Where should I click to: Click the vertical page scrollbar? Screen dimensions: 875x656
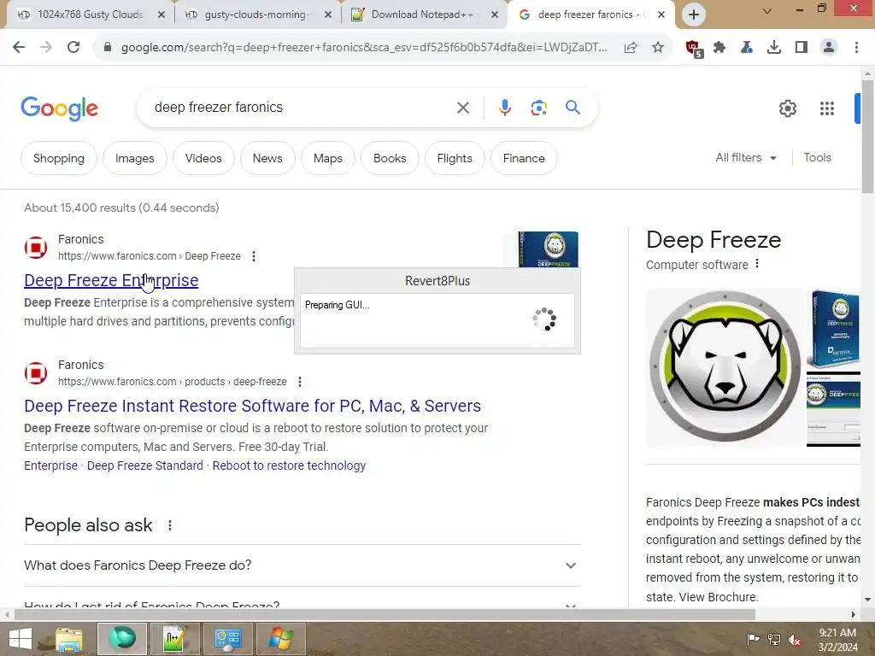[x=867, y=137]
